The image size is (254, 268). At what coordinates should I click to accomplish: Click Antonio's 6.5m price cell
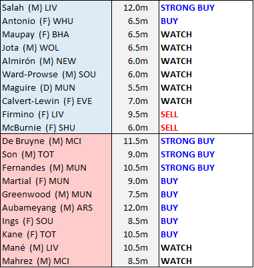[x=135, y=21]
